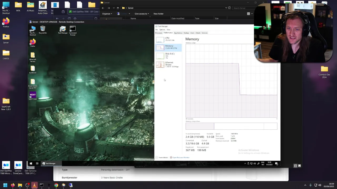Switch to App history tab
The height and width of the screenshot is (189, 337).
[x=178, y=33]
